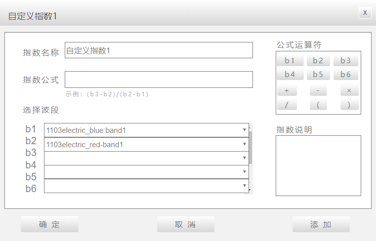
Task: Click the 确定 confirm button
Action: click(49, 224)
